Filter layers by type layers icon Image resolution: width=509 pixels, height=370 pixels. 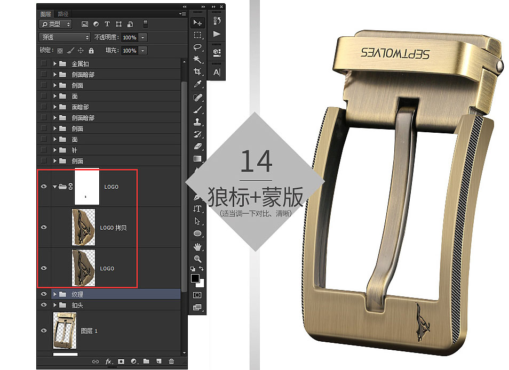[x=107, y=24]
